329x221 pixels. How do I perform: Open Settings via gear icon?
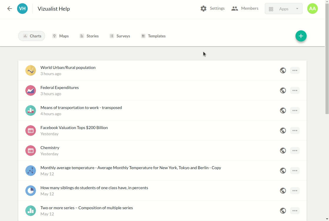tap(203, 9)
